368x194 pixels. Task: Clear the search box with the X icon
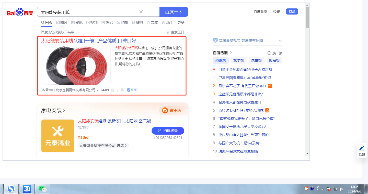click(x=141, y=12)
